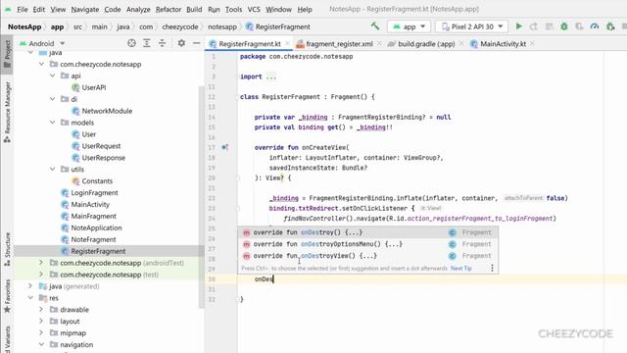Switch to fragment_register.xml tab
The height and width of the screenshot is (353, 627).
[339, 43]
